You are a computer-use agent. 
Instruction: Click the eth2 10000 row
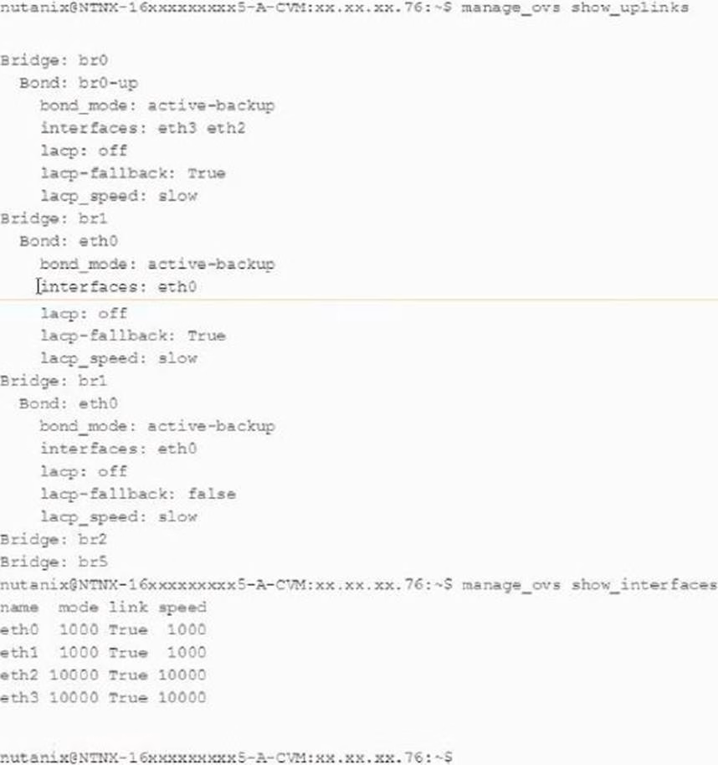coord(103,675)
